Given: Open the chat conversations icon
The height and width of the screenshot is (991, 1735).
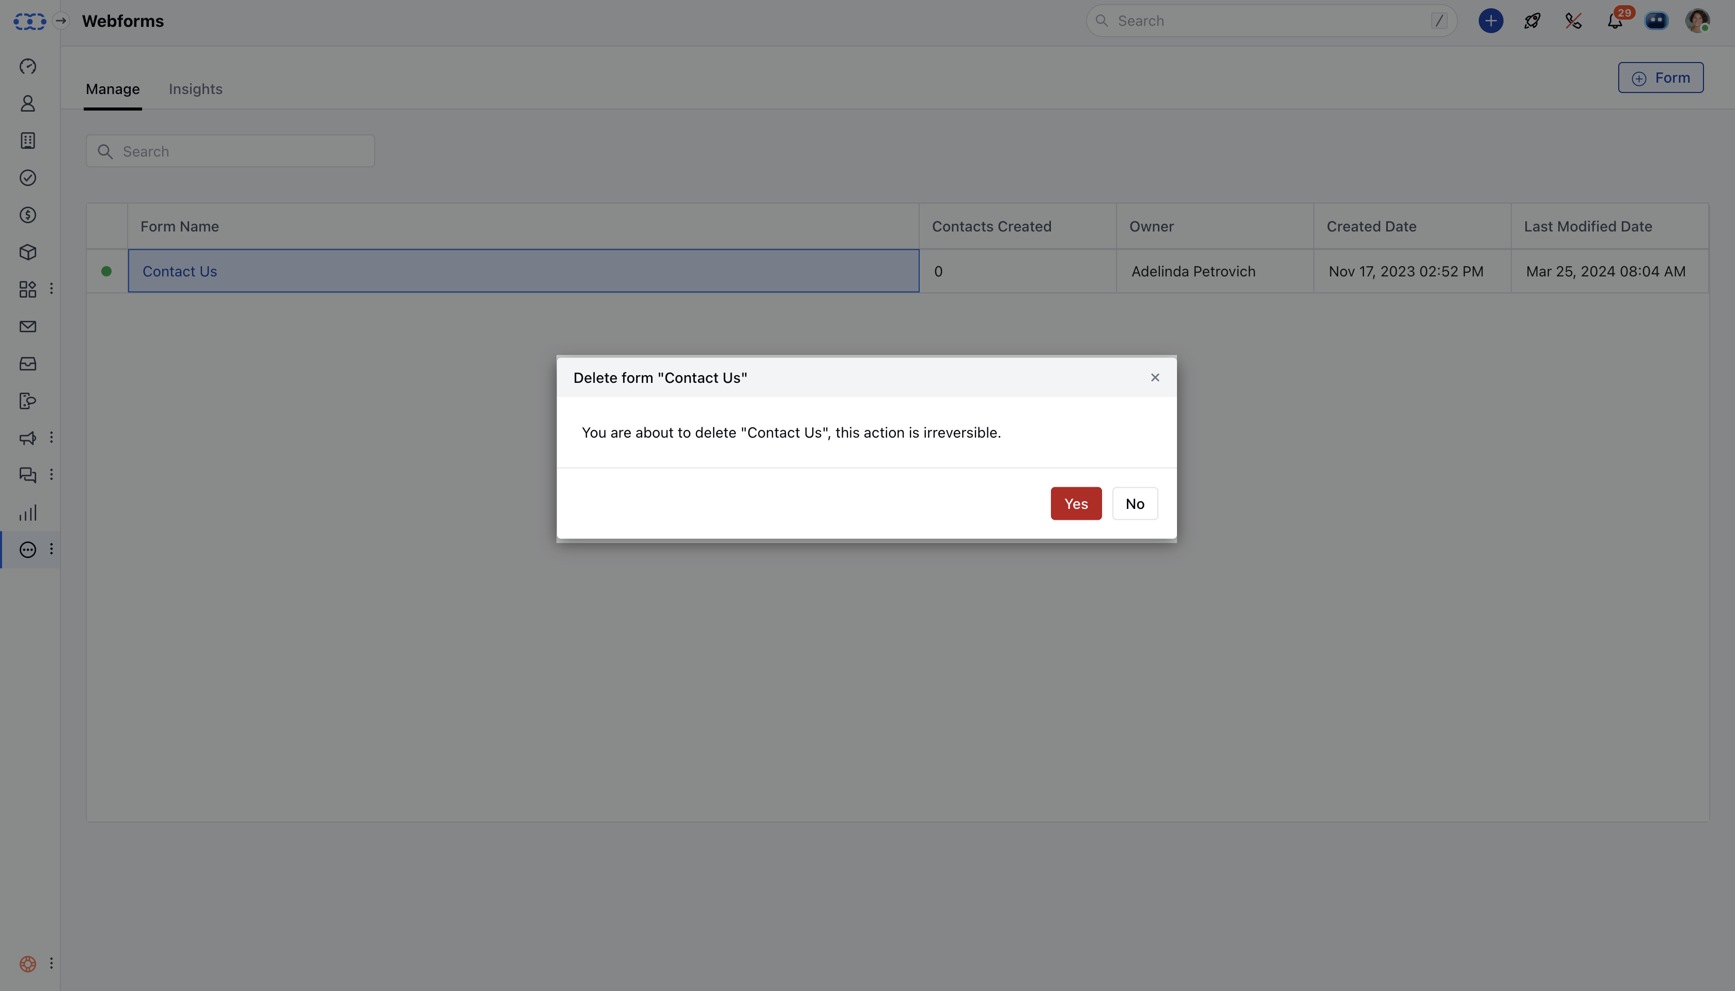Looking at the screenshot, I should pyautogui.click(x=28, y=475).
